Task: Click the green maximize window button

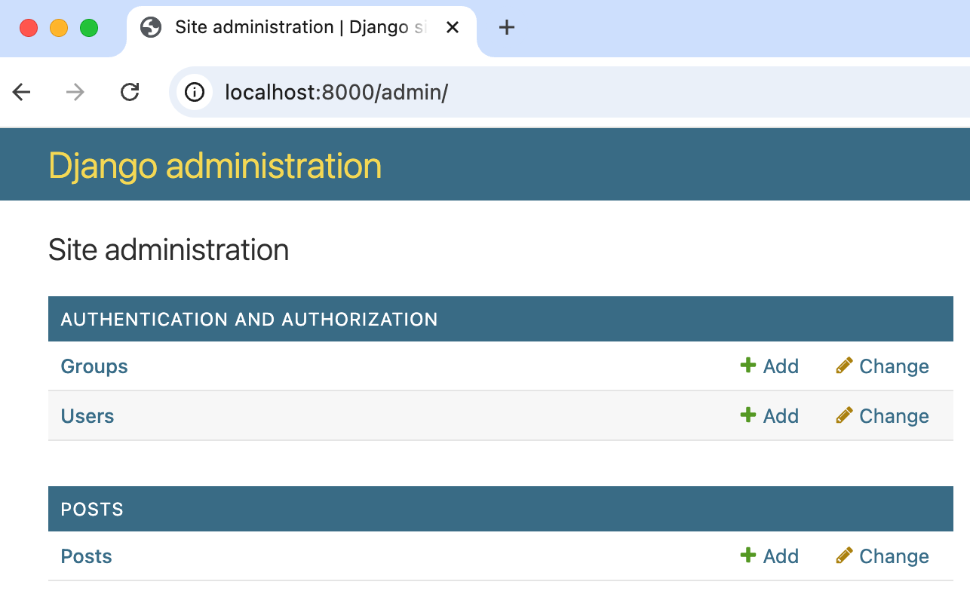Action: pos(89,28)
